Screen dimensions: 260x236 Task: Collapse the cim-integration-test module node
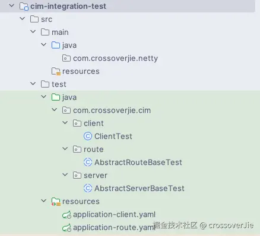click(12, 6)
